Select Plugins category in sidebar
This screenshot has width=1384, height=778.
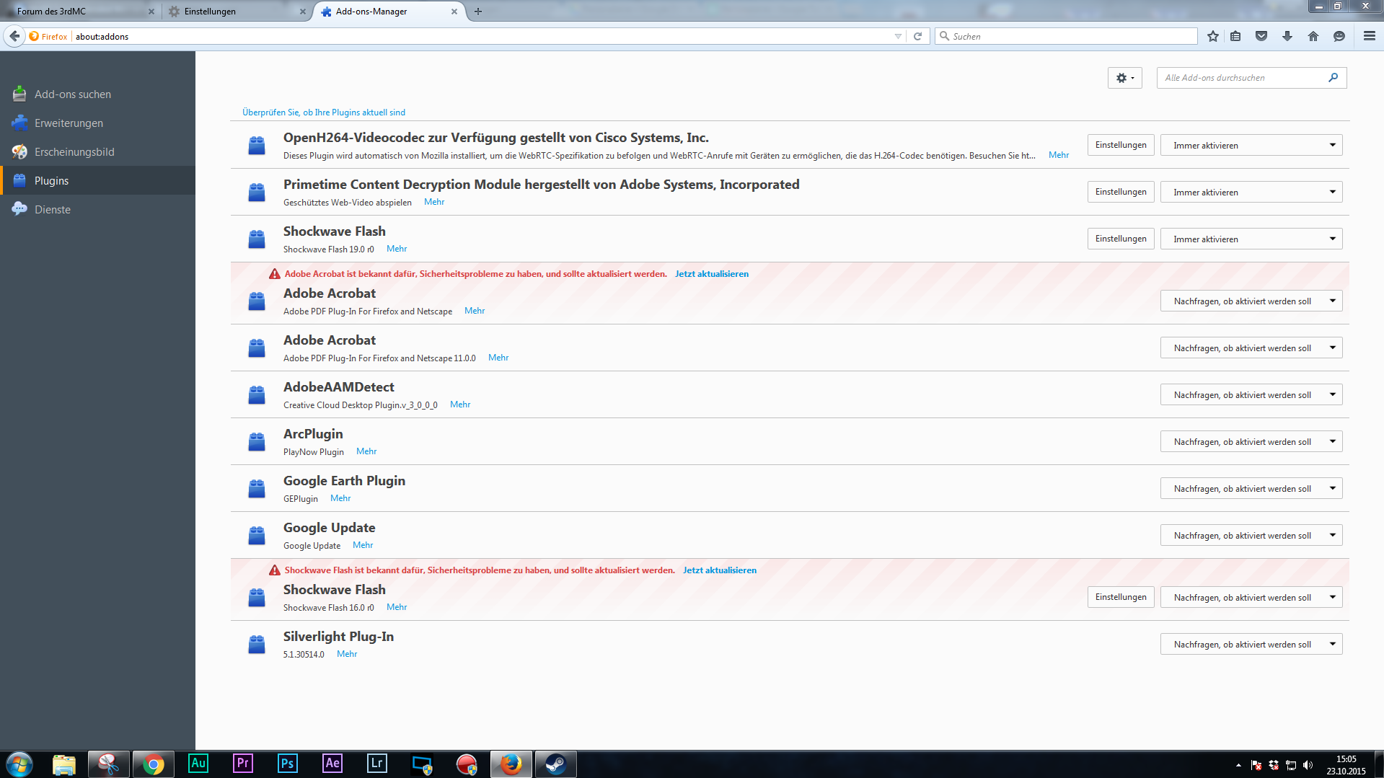click(x=97, y=181)
